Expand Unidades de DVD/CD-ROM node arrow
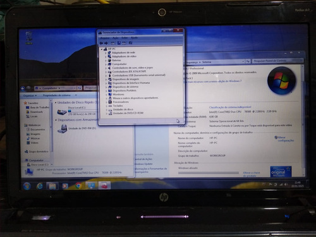 click(107, 114)
